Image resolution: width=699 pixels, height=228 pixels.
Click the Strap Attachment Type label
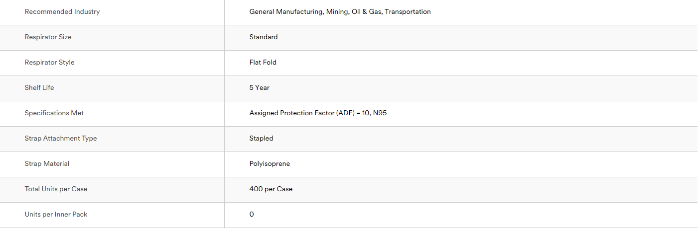(x=61, y=138)
